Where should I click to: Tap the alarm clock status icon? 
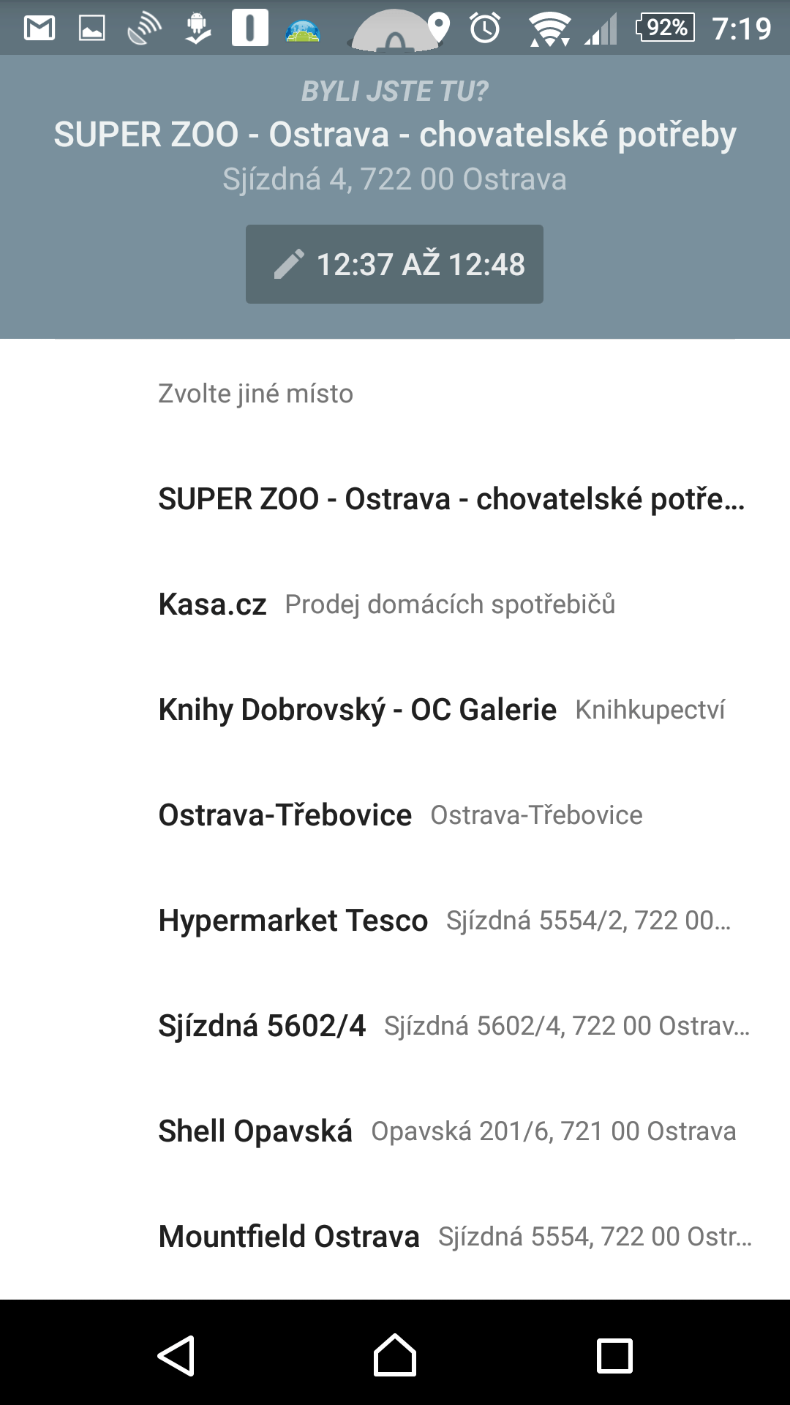(485, 28)
